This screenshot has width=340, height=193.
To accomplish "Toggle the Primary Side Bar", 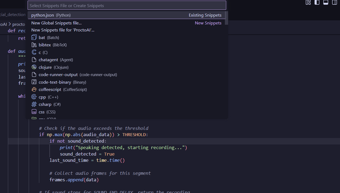I will pos(317,2).
